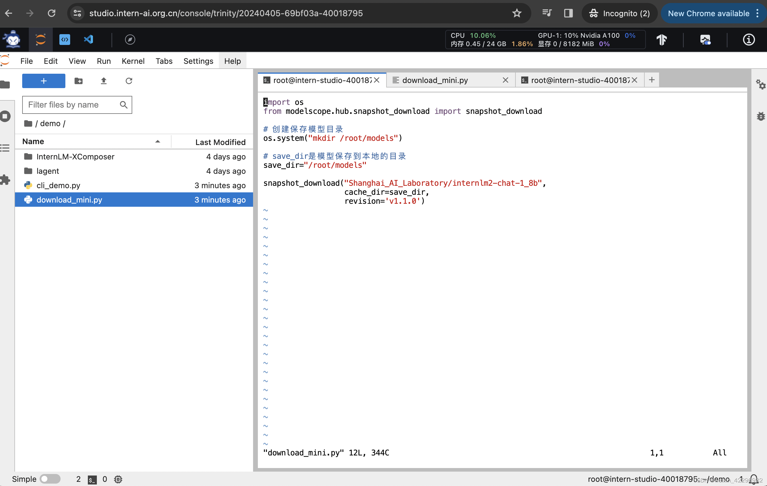The image size is (767, 486).
Task: Click the blue New Launcher plus button
Action: (x=44, y=81)
